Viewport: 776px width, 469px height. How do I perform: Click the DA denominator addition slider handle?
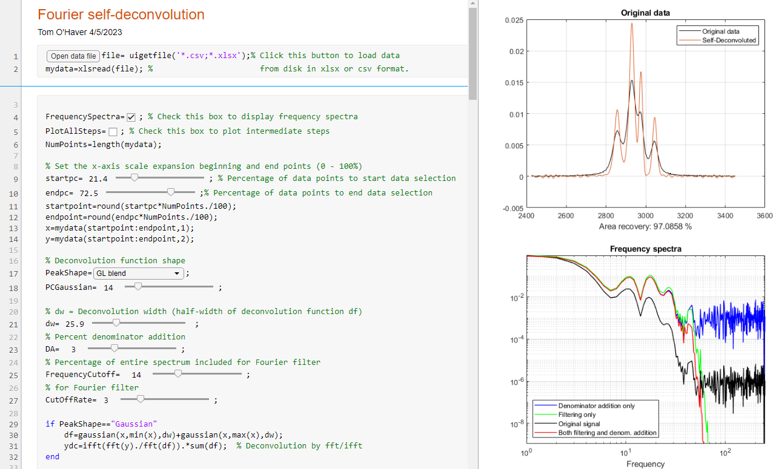114,349
